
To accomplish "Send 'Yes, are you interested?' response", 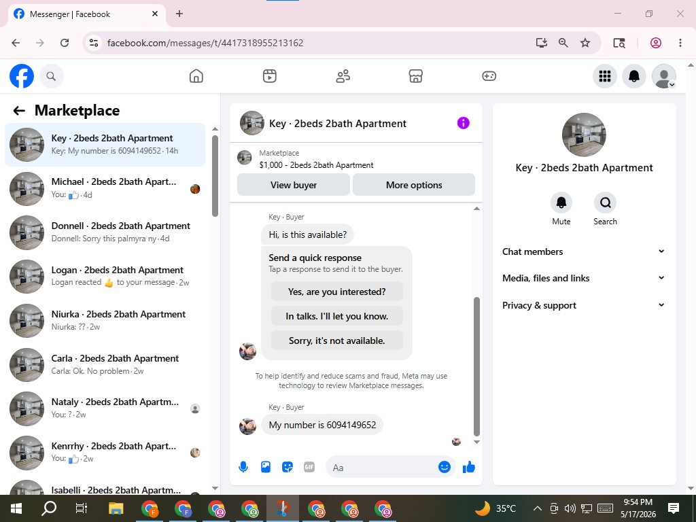I will tap(337, 292).
